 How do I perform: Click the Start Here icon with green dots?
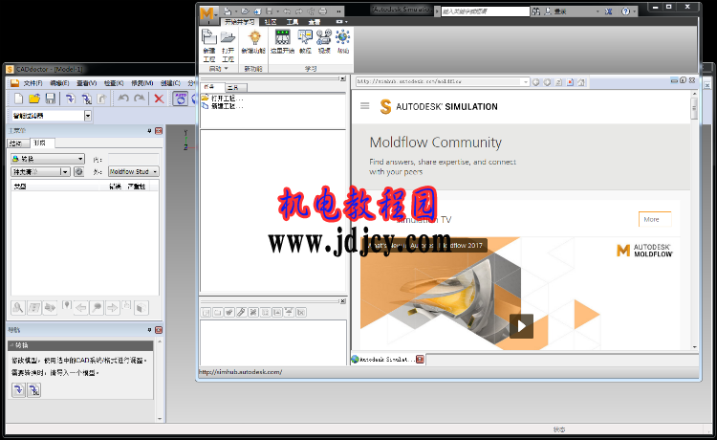pyautogui.click(x=282, y=37)
